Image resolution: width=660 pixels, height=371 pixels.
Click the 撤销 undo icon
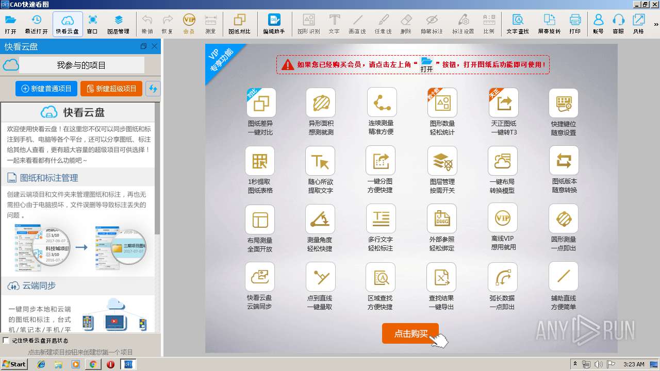[147, 24]
